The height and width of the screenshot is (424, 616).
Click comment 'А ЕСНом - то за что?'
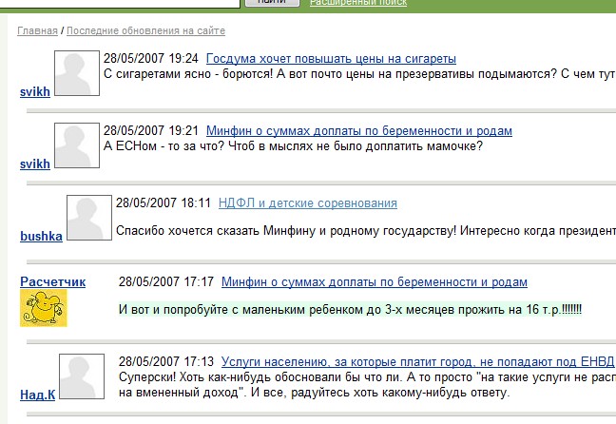164,146
